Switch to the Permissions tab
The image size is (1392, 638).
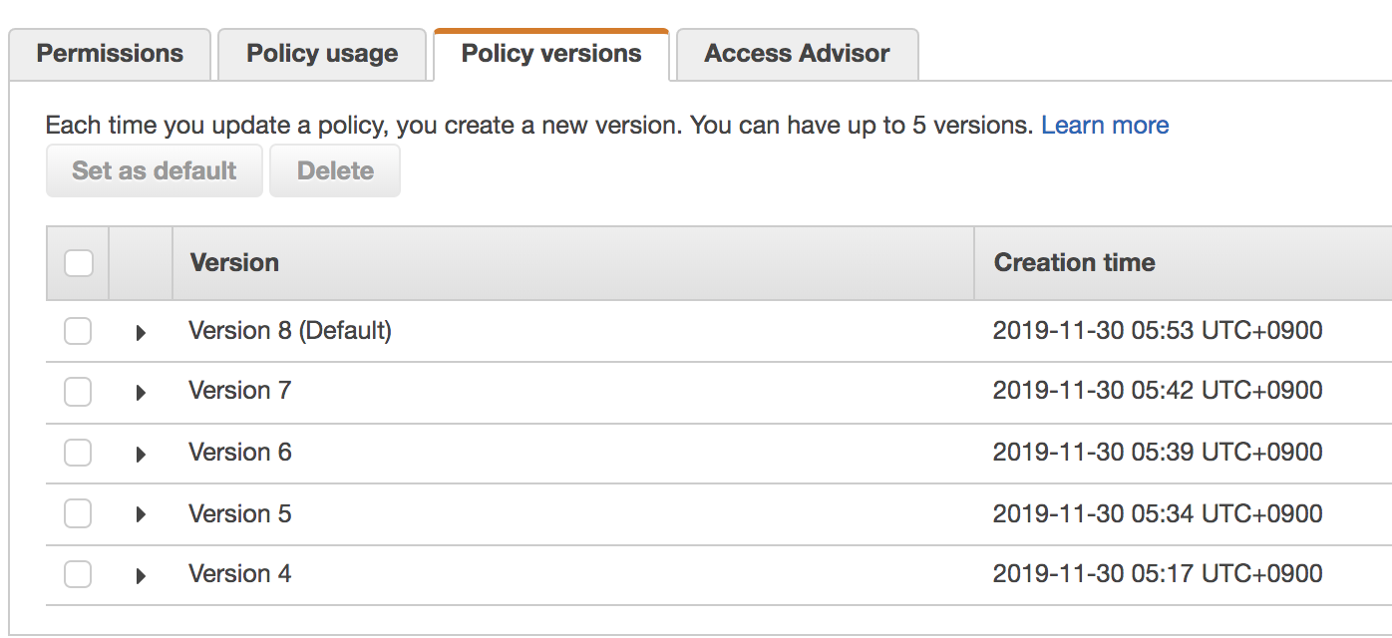coord(110,54)
